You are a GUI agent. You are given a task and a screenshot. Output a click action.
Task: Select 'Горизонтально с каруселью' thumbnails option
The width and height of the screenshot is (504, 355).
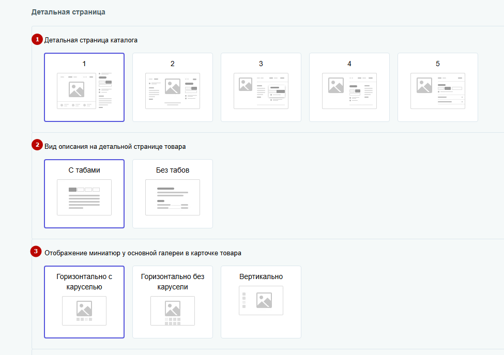pyautogui.click(x=84, y=302)
